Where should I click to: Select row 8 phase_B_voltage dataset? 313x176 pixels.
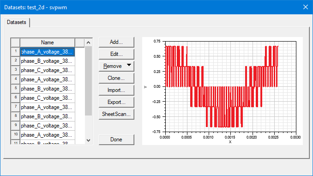[x=48, y=116]
